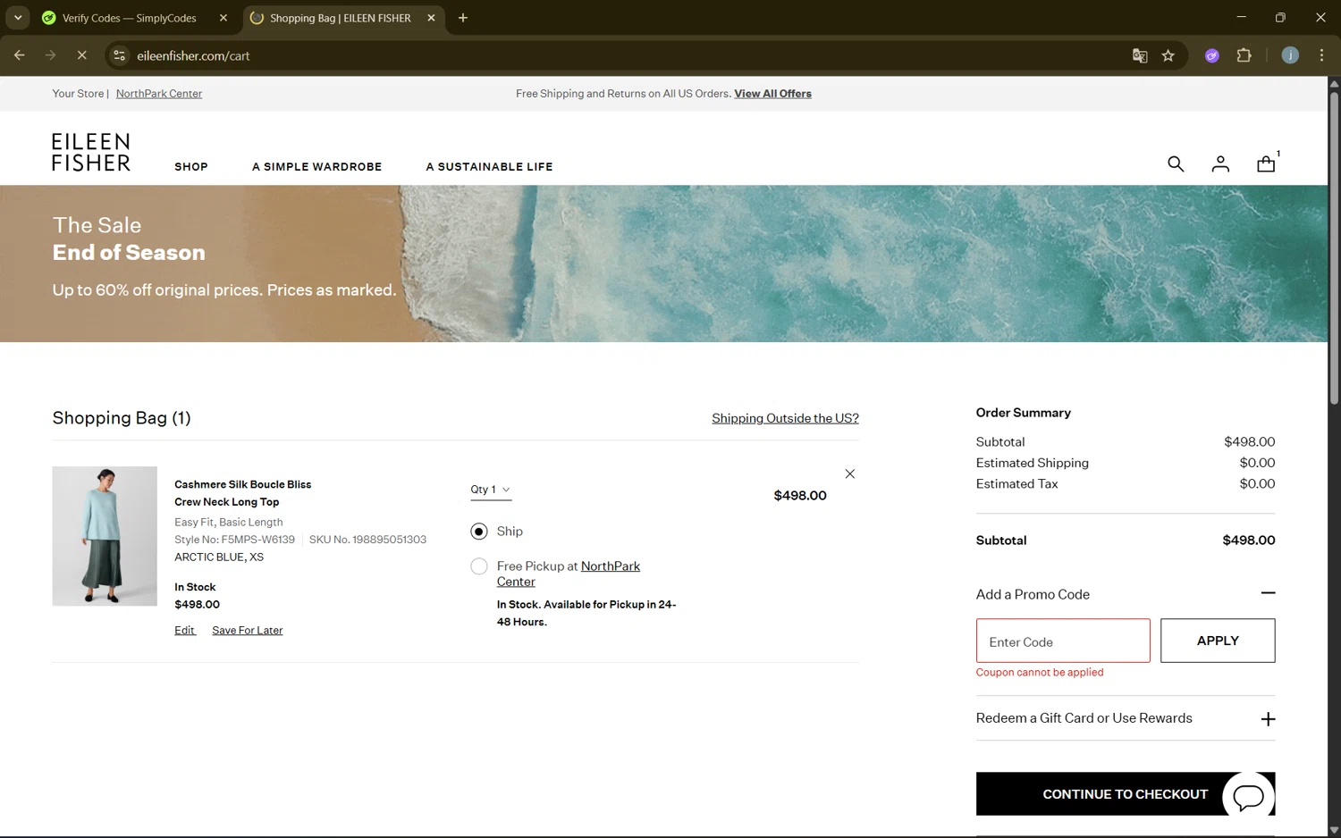Image resolution: width=1341 pixels, height=838 pixels.
Task: Open the account profile icon
Action: point(1220,163)
